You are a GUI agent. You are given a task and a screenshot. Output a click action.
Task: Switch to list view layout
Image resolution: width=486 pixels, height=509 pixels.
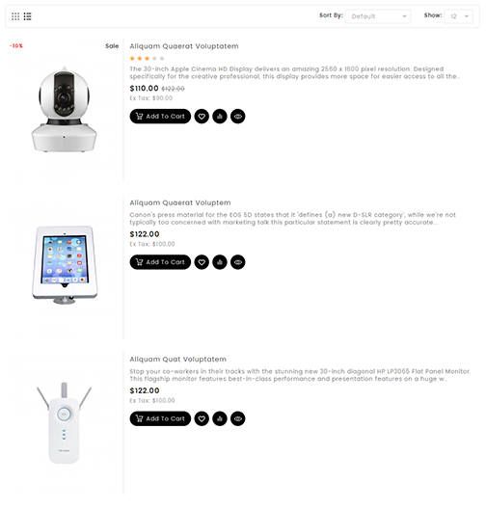click(28, 16)
